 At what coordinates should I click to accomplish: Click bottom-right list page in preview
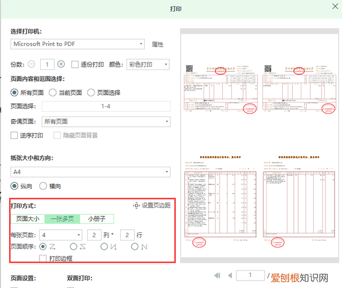tap(299, 201)
